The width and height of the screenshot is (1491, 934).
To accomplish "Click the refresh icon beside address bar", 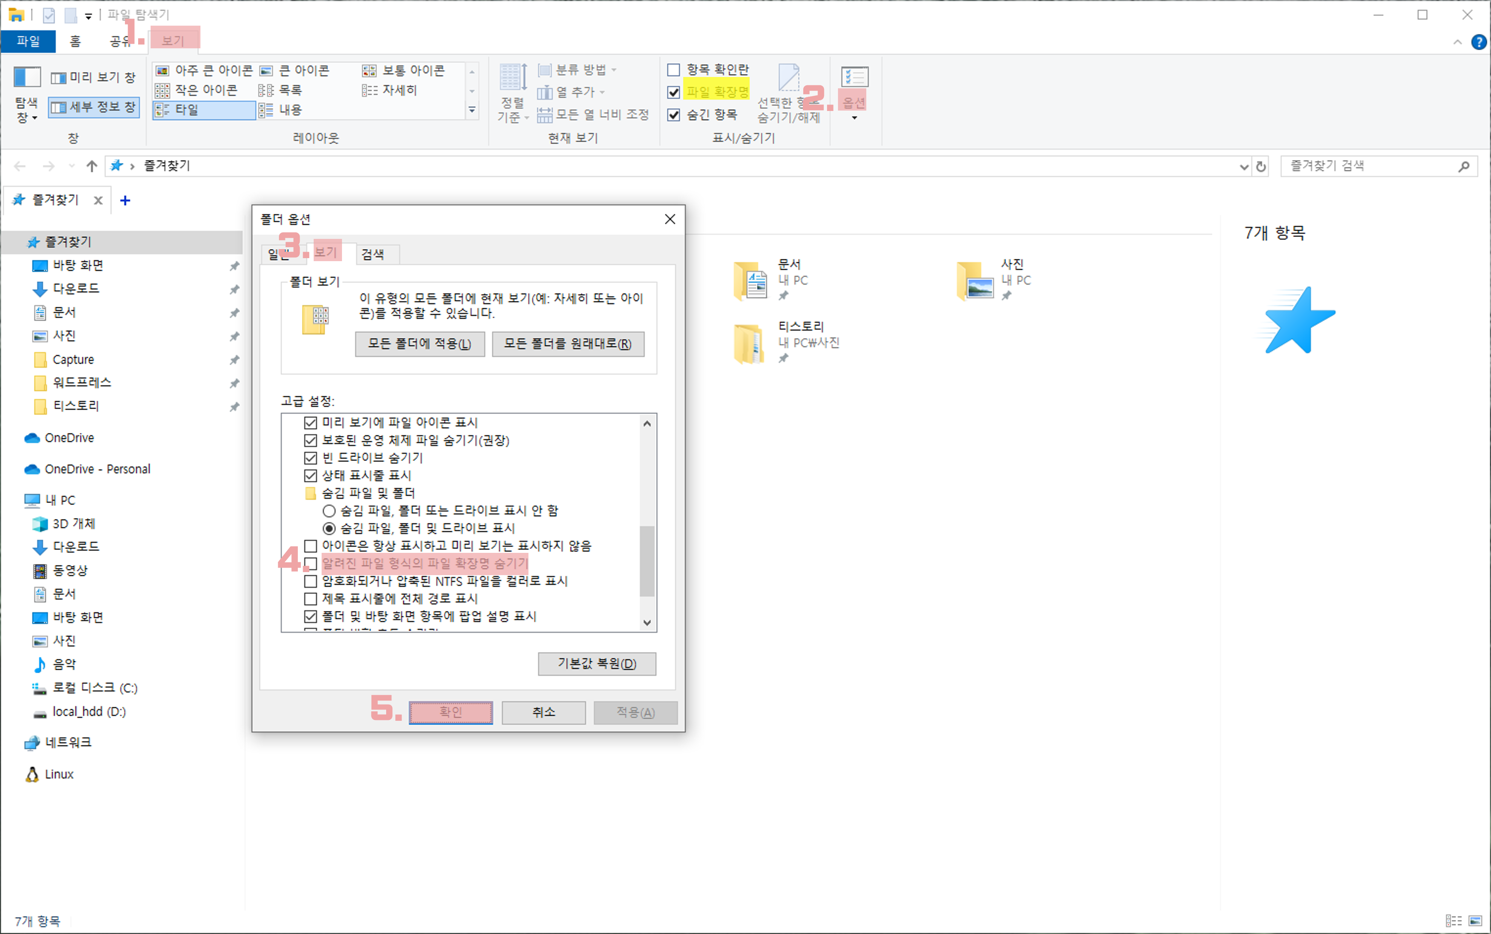I will coord(1260,166).
